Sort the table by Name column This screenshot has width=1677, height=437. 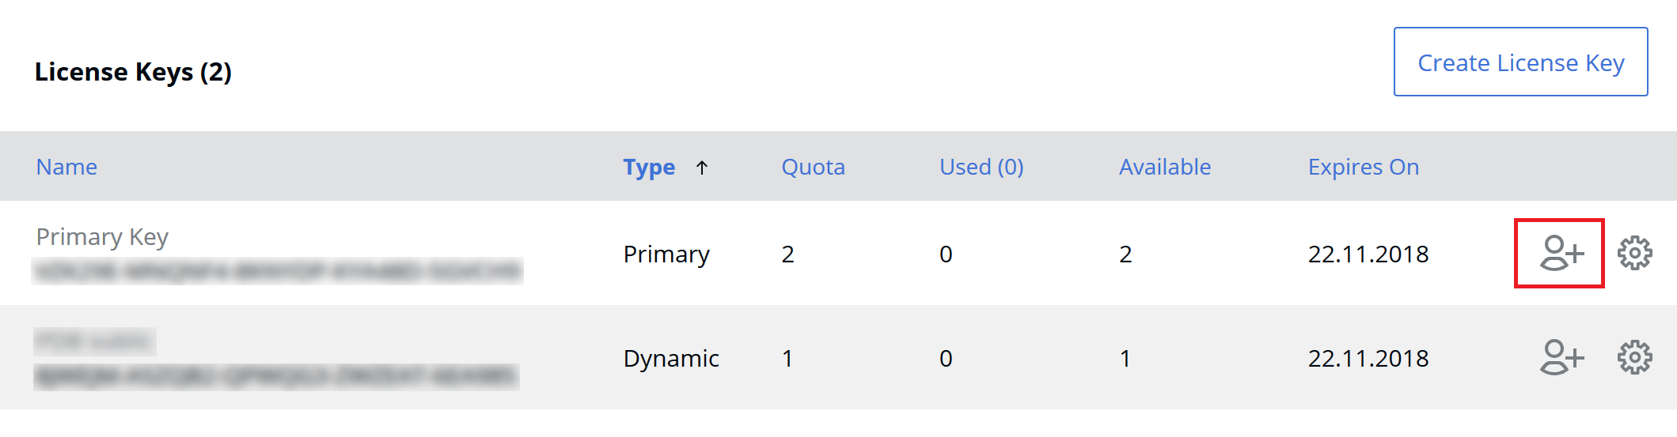(66, 168)
